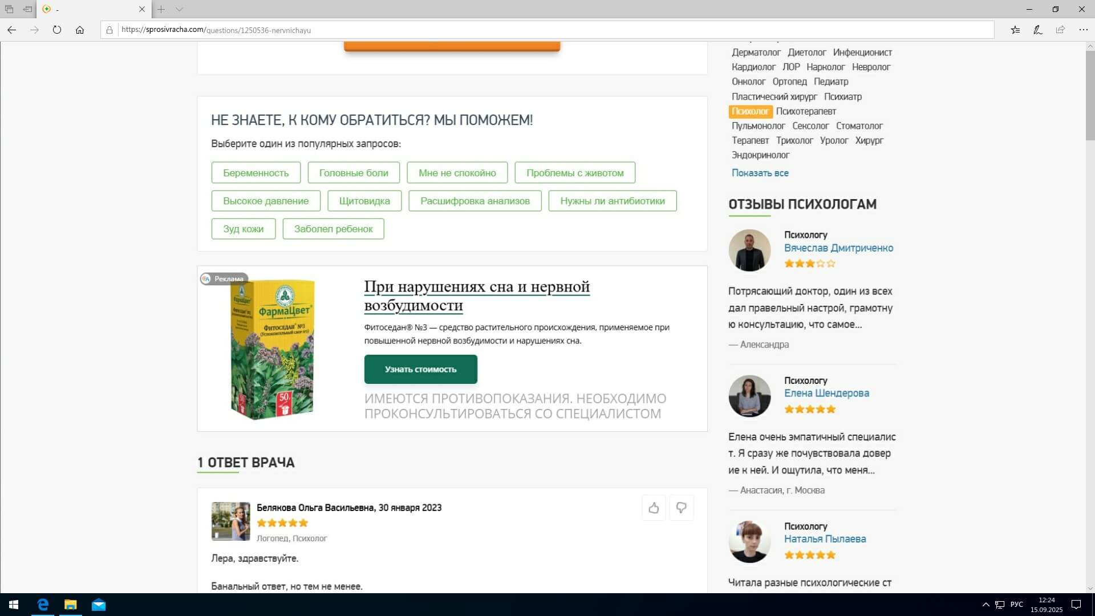Screen dimensions: 1095x616
Task: Click the Беременность popular request button
Action: [x=255, y=173]
